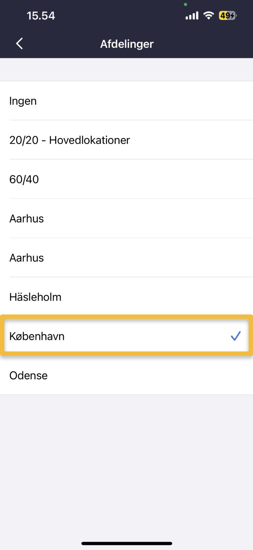253x550 pixels.
Task: Tap the Afdelinger page title
Action: coord(127,44)
